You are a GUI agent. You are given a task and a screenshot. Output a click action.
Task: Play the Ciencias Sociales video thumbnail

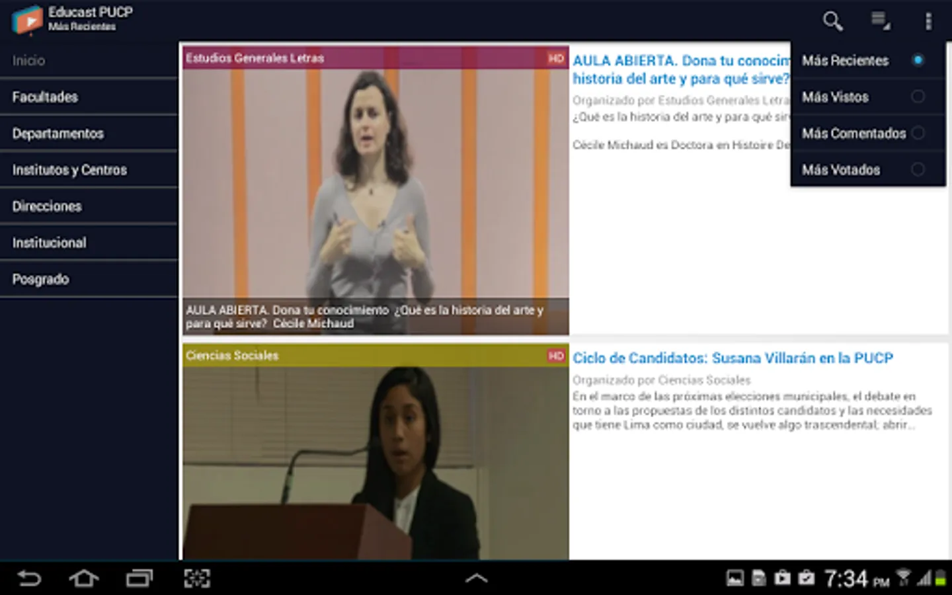(376, 452)
